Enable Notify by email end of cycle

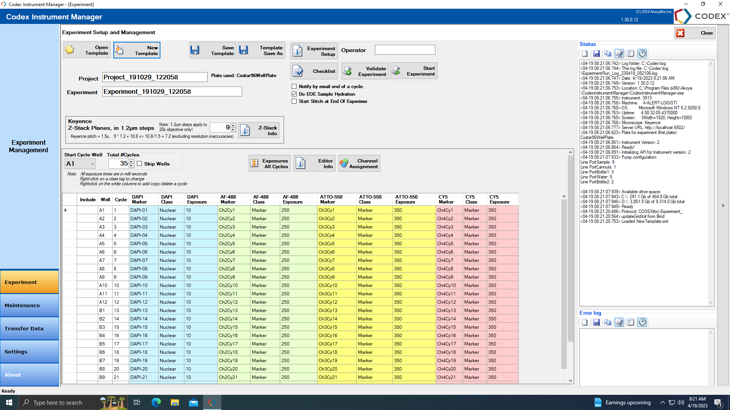[x=294, y=87]
